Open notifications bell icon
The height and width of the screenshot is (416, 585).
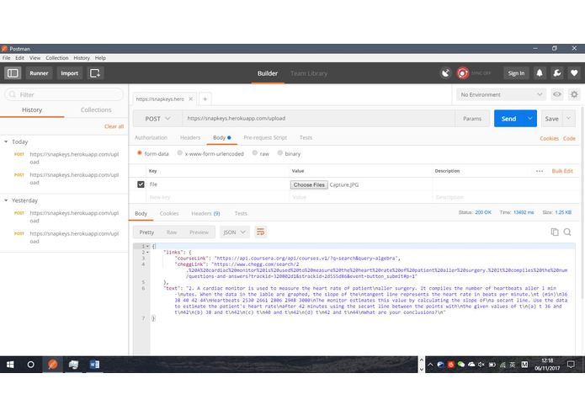click(540, 73)
